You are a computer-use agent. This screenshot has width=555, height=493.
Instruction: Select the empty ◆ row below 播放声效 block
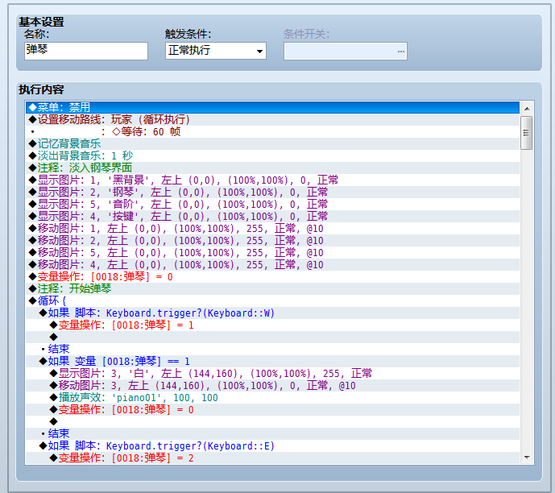272,421
